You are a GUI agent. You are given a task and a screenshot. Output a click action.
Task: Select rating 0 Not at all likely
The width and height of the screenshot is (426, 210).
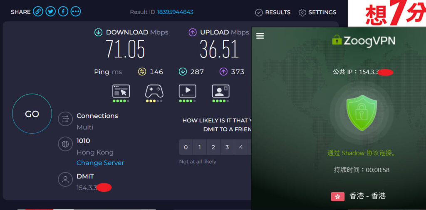coord(186,147)
